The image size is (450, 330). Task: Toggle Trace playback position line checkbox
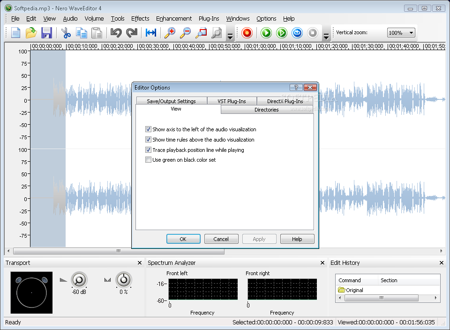[149, 150]
